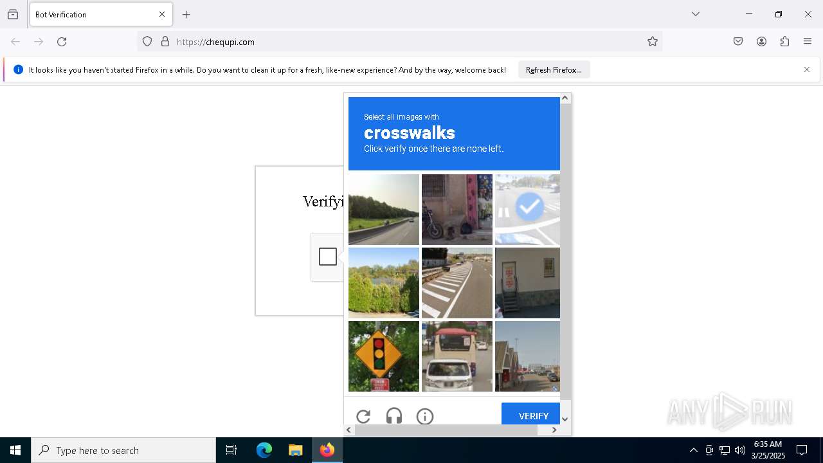Open the Extensions puzzle icon

click(784, 42)
